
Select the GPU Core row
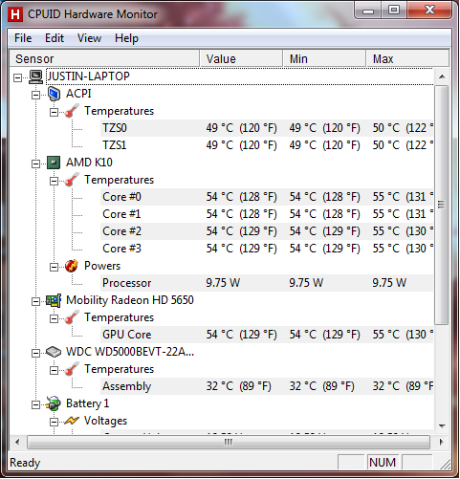tap(267, 335)
